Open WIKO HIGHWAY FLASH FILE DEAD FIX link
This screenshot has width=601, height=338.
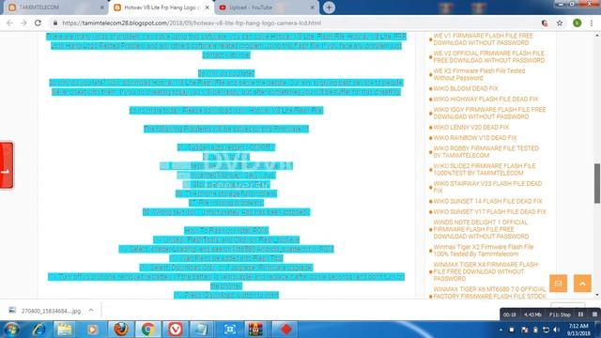click(x=485, y=99)
